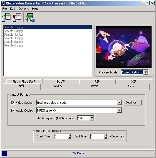Click the Settings... button
This screenshot has width=156, height=158.
pyautogui.click(x=133, y=102)
